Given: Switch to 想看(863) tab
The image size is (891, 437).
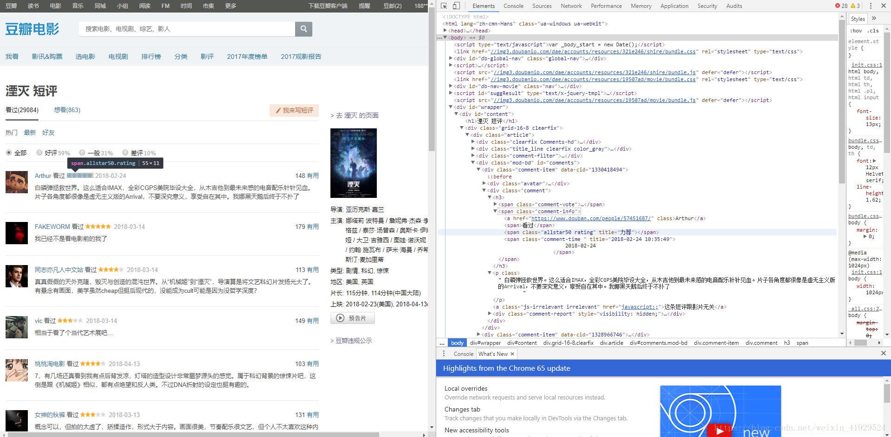Looking at the screenshot, I should point(67,110).
